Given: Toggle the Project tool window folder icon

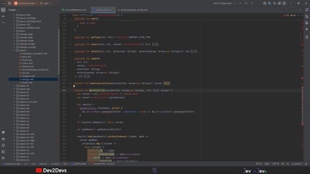Looking at the screenshot, I should point(3,10).
